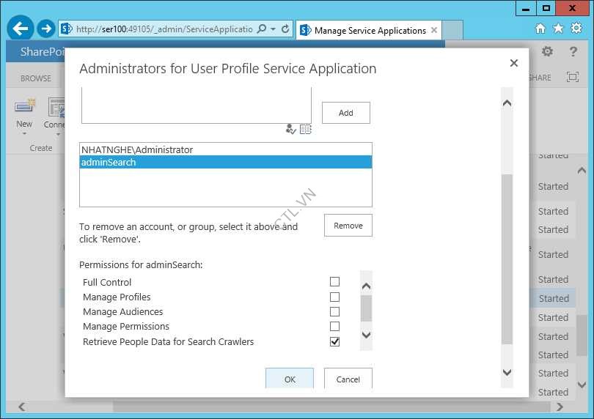Click horizontal scrollbar left arrow
The height and width of the screenshot is (419, 594).
22,407
